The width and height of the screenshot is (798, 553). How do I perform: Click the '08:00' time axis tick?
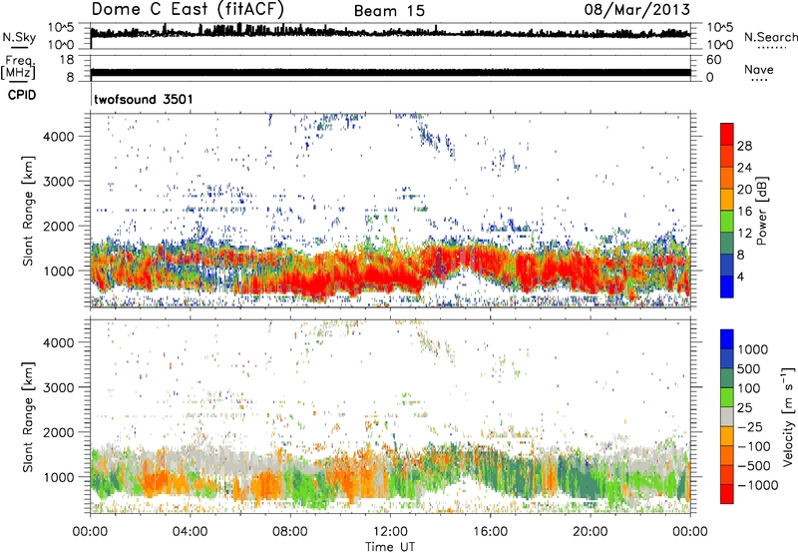tap(290, 532)
